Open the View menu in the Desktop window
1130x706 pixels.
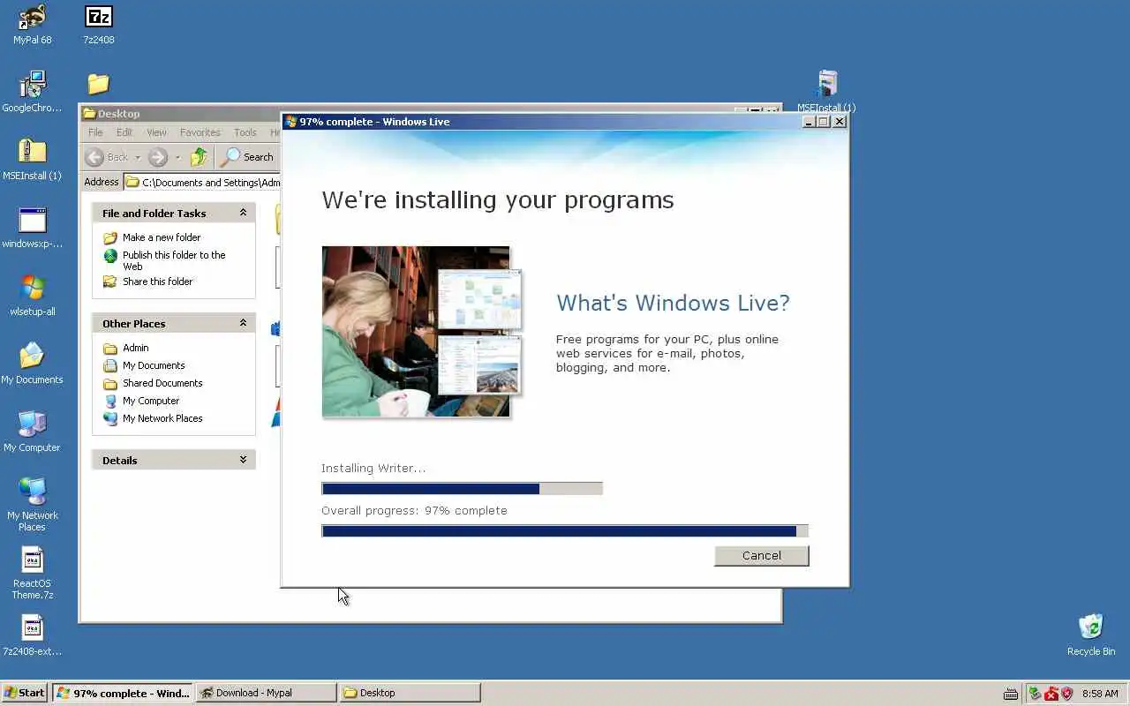point(156,132)
